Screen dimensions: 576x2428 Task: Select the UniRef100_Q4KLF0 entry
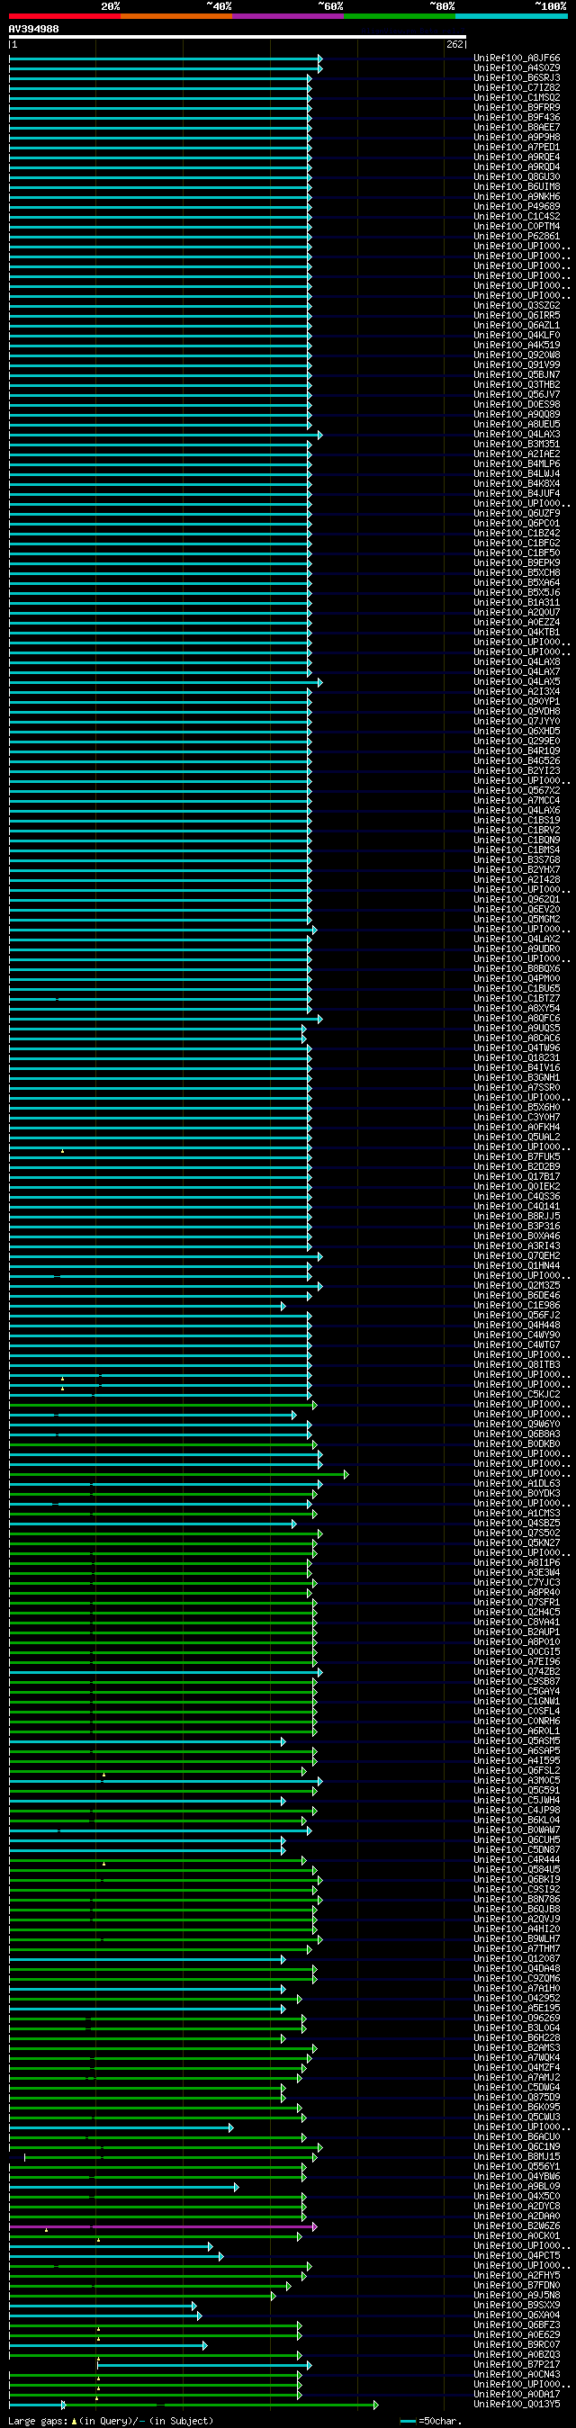click(x=517, y=336)
